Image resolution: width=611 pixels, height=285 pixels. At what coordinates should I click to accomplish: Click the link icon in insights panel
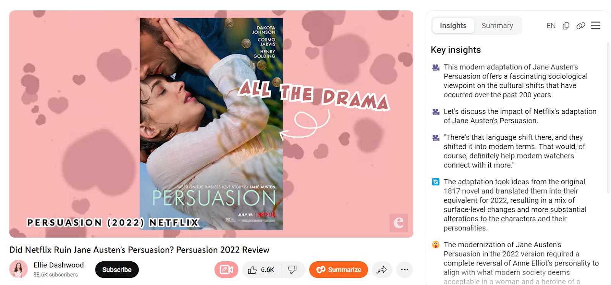(x=580, y=26)
